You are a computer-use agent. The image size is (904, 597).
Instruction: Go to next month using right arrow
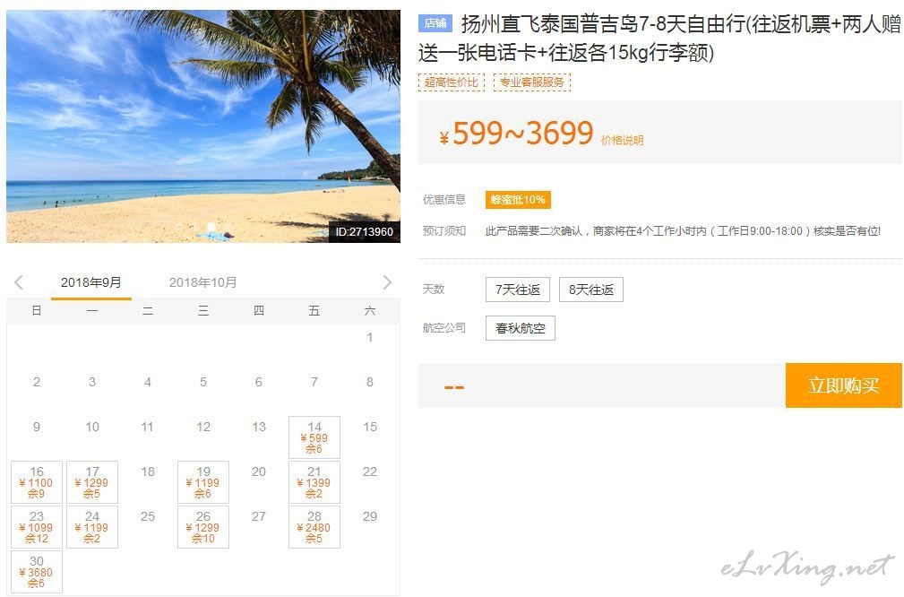[x=387, y=282]
